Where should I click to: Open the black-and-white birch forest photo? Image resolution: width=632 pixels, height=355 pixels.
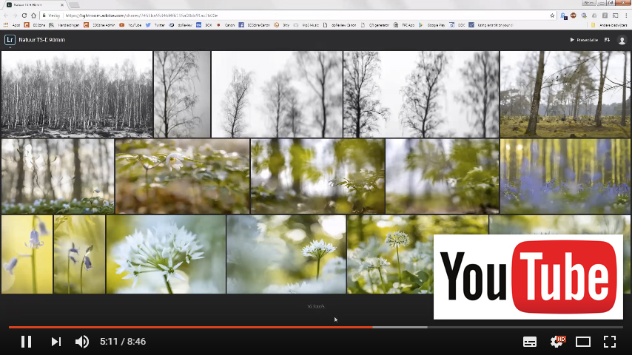(77, 94)
